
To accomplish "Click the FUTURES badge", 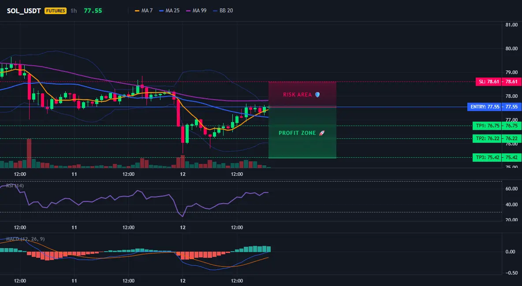I will click(56, 11).
